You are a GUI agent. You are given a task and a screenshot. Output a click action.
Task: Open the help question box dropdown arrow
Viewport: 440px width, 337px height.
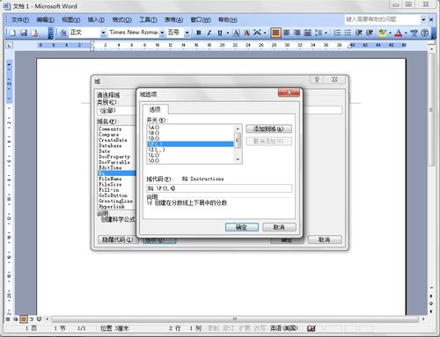pos(423,19)
